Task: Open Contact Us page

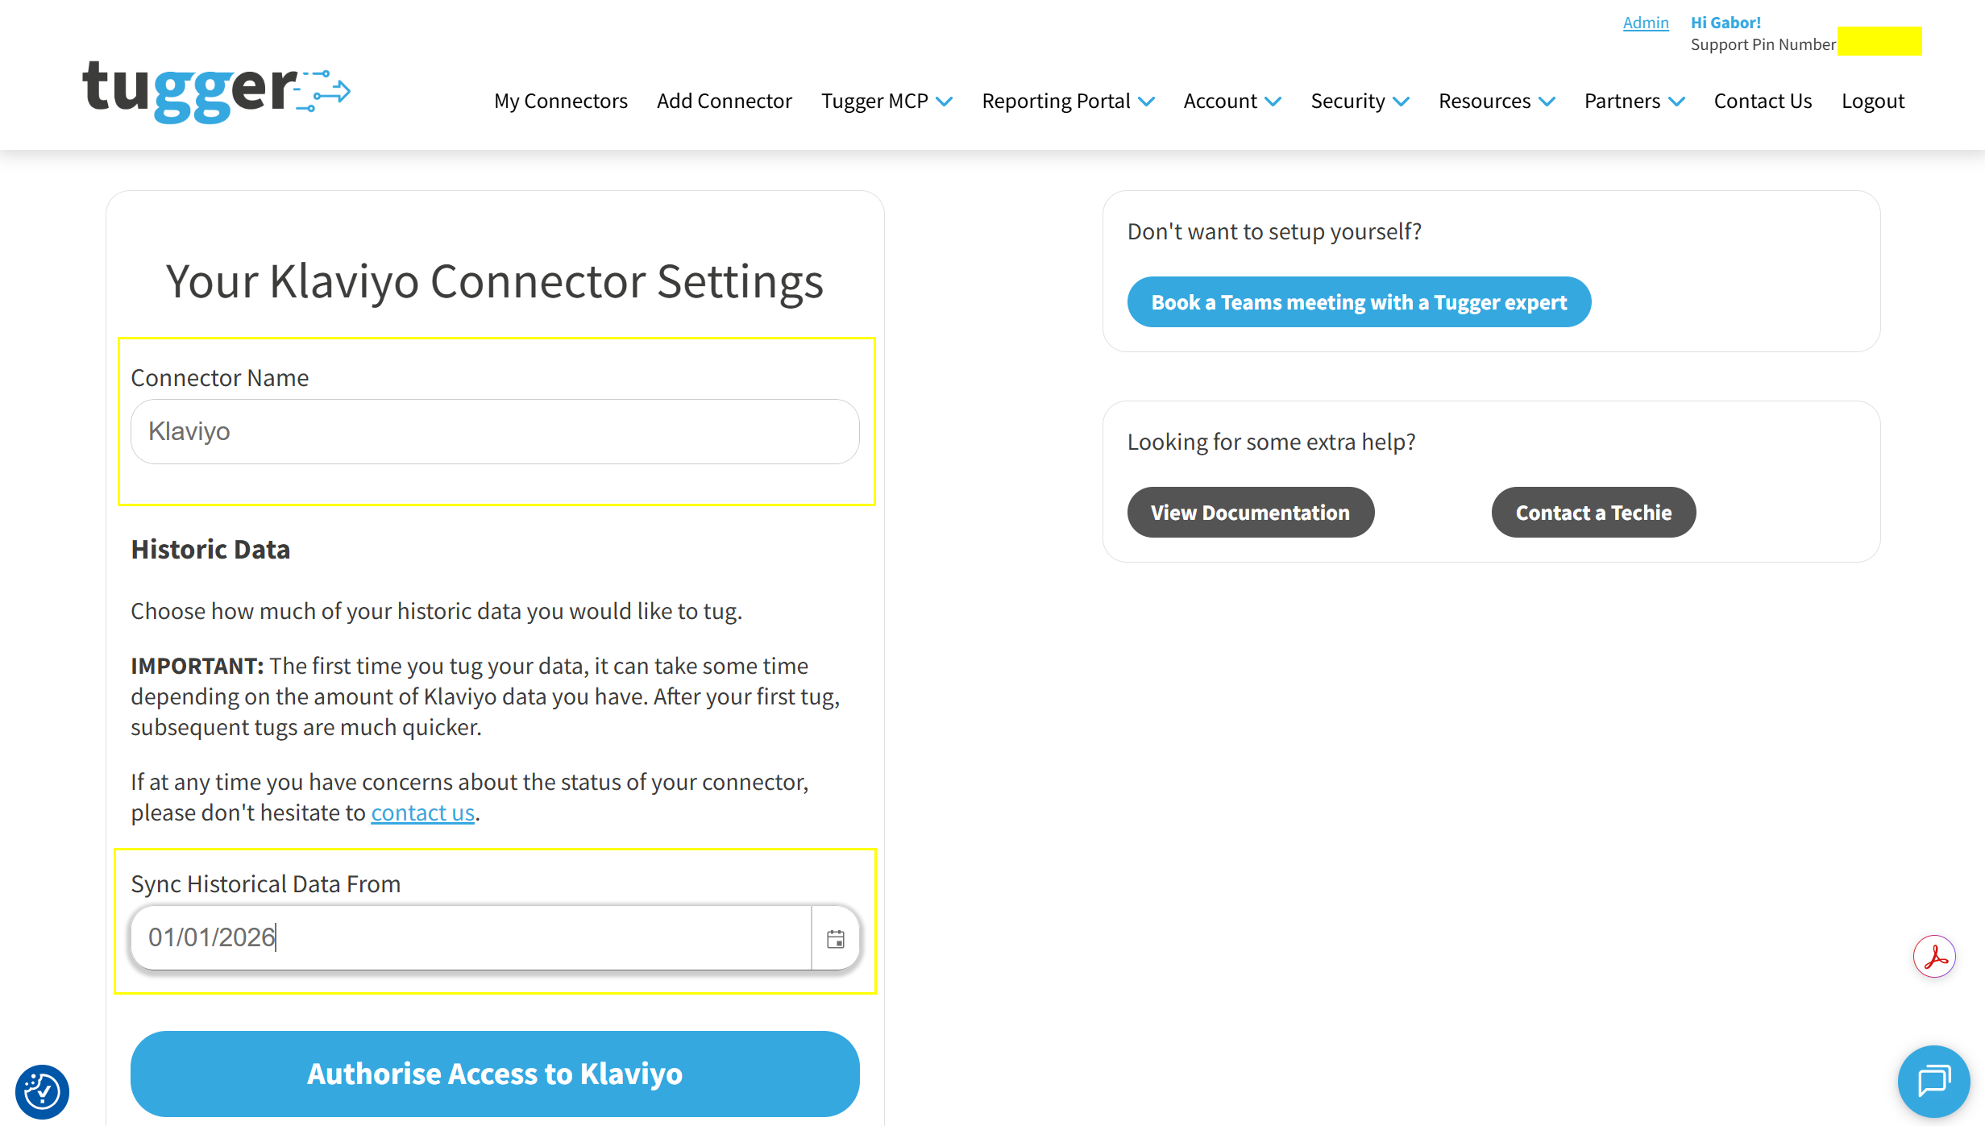Action: (x=1763, y=101)
